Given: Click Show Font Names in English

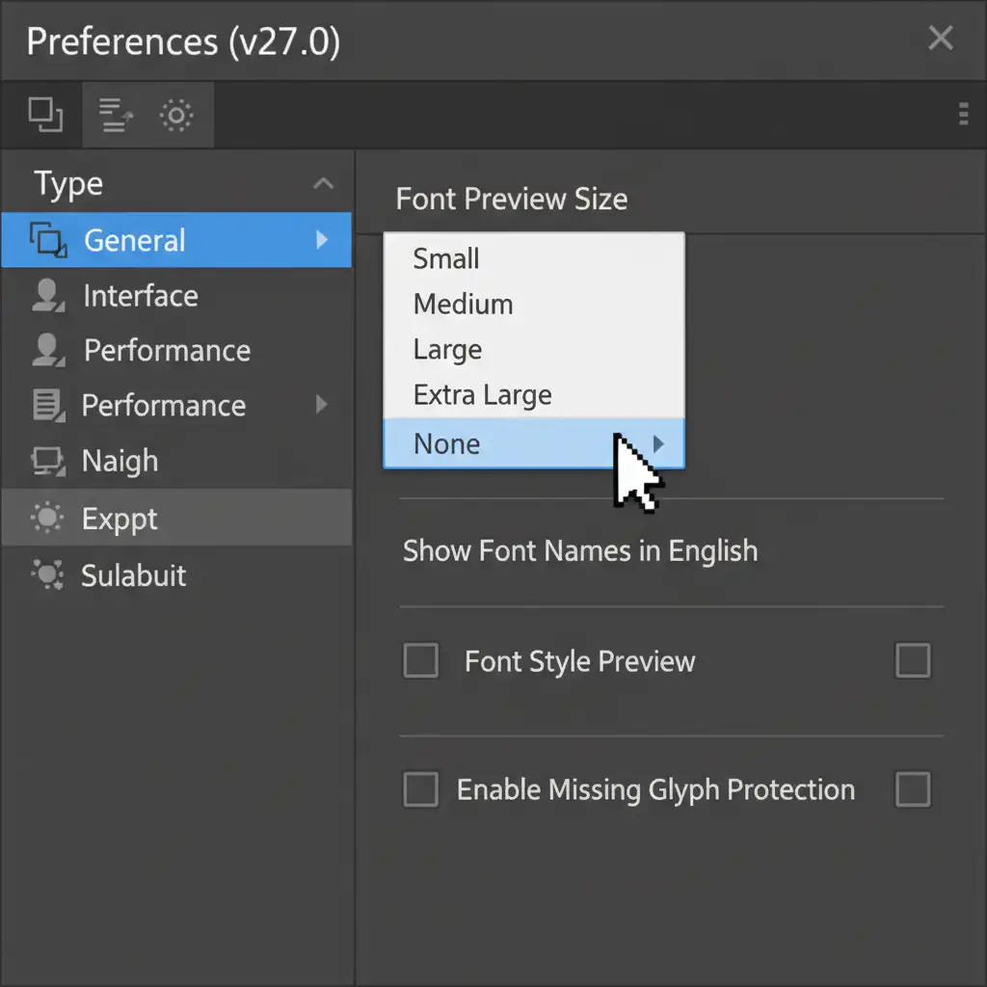Looking at the screenshot, I should [x=579, y=551].
